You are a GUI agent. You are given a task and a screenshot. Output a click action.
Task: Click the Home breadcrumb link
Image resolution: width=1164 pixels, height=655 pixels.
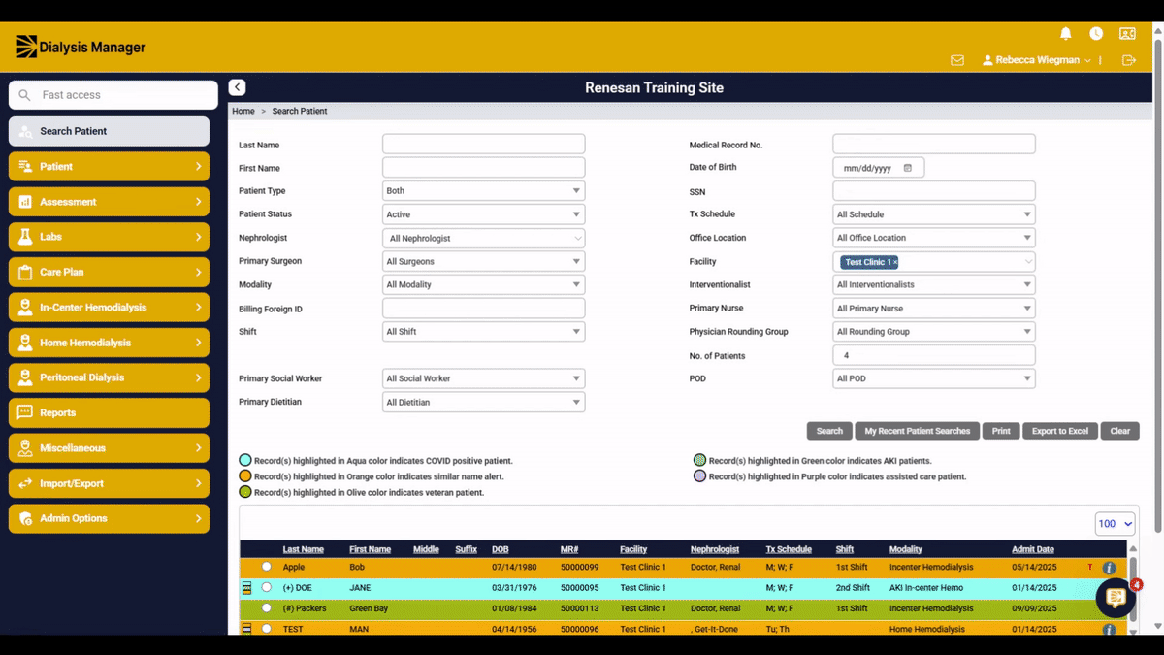coord(243,112)
